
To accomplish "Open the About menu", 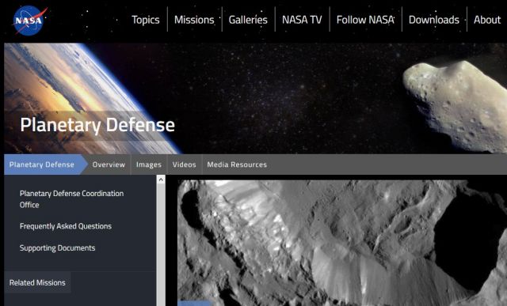I will pyautogui.click(x=487, y=20).
